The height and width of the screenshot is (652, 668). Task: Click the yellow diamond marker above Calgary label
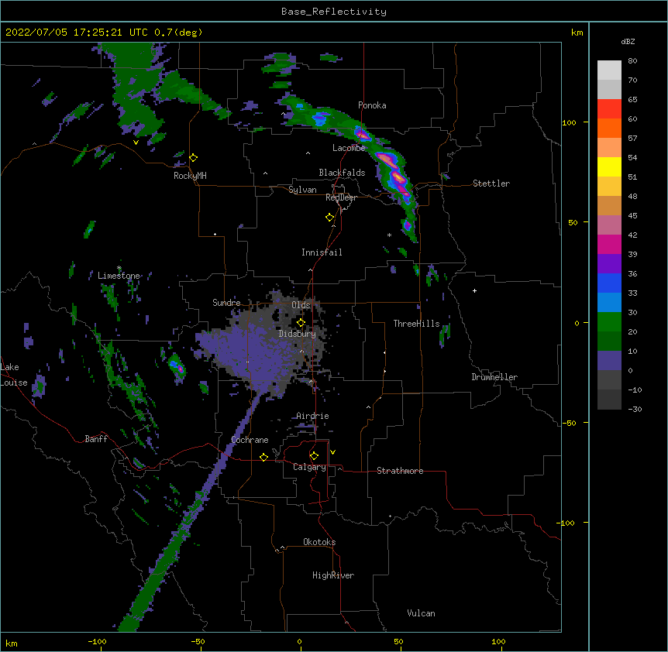[314, 456]
